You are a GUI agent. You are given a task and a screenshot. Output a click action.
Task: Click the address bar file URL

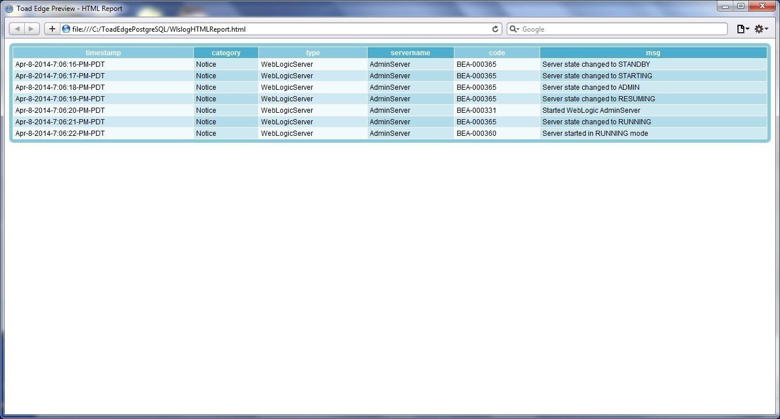pyautogui.click(x=159, y=29)
